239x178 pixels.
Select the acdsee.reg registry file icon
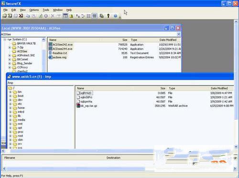click(x=51, y=57)
